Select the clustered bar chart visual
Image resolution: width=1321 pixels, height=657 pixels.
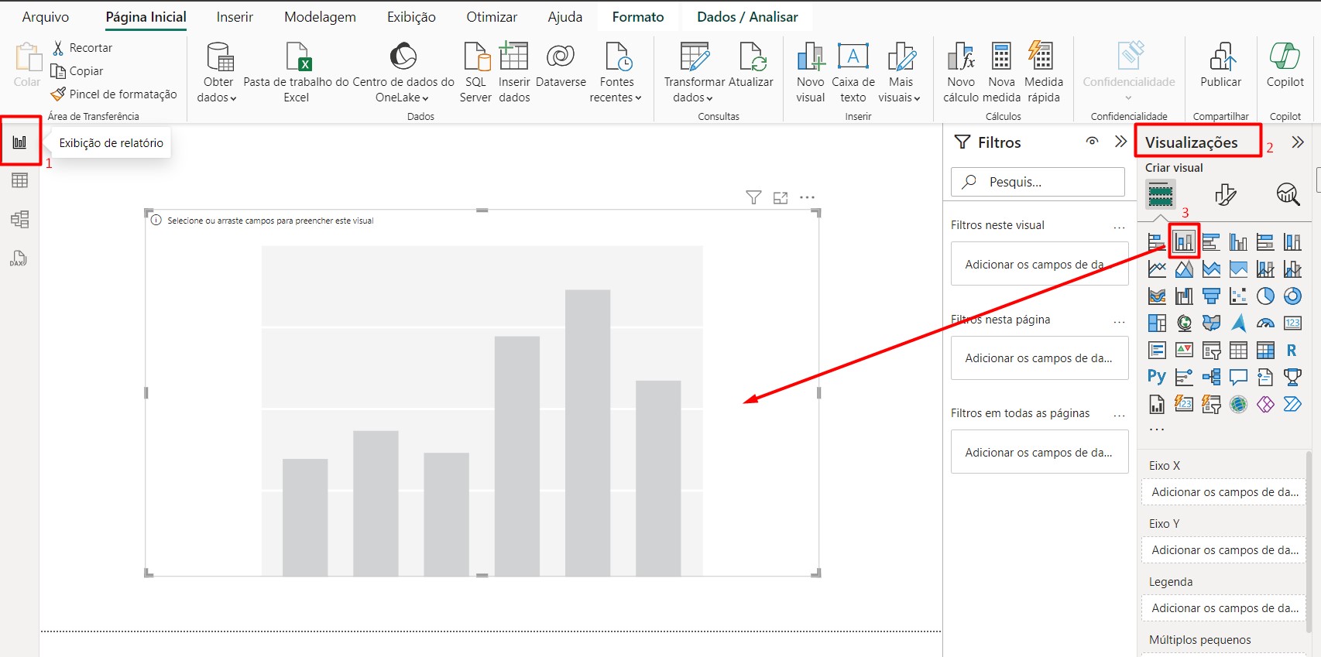[1211, 242]
